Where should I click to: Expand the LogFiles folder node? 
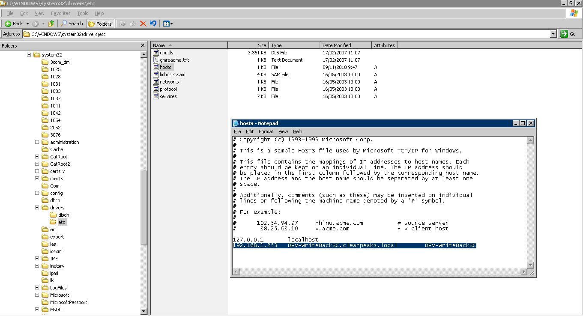pyautogui.click(x=37, y=288)
